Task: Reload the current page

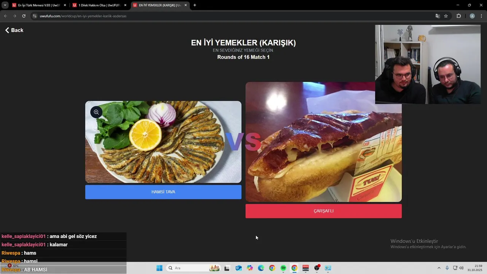Action: click(x=24, y=16)
